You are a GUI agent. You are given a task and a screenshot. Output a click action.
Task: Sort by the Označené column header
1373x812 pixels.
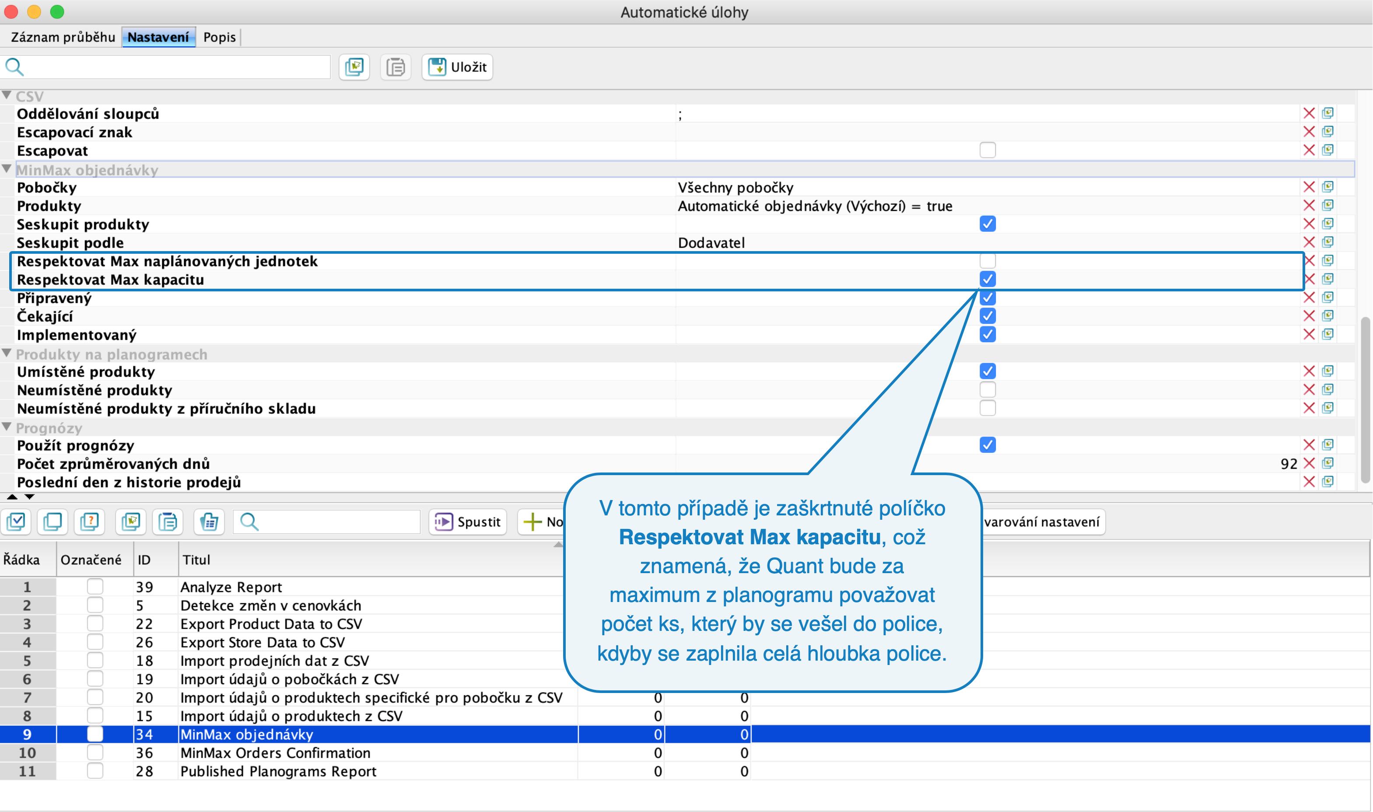pyautogui.click(x=95, y=559)
